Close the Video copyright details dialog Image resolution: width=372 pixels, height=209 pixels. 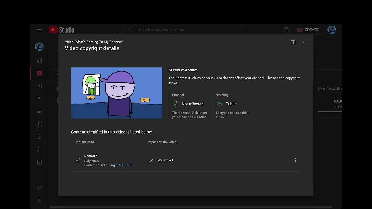(x=304, y=42)
